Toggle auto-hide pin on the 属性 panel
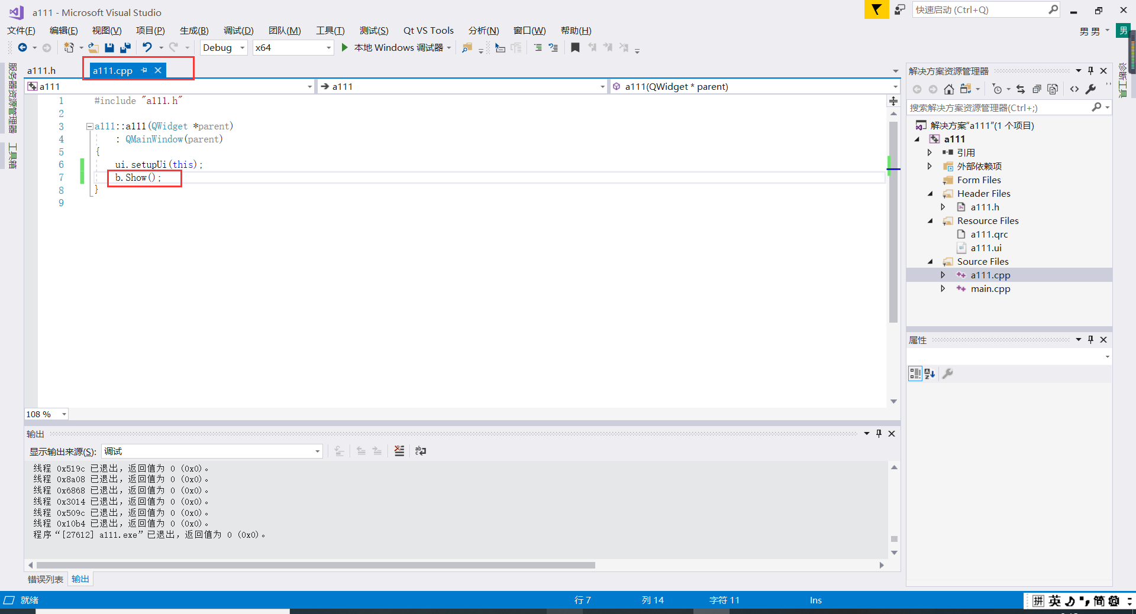This screenshot has height=614, width=1136. 1090,340
